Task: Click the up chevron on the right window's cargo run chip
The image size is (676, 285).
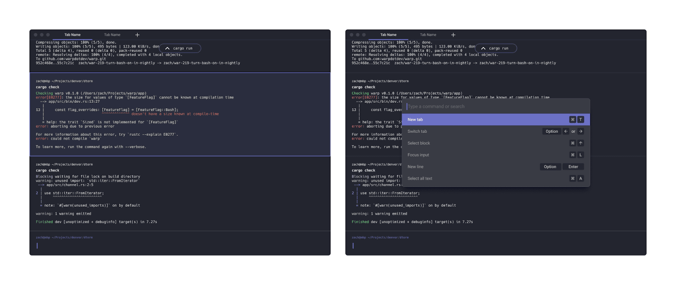Action: point(483,48)
